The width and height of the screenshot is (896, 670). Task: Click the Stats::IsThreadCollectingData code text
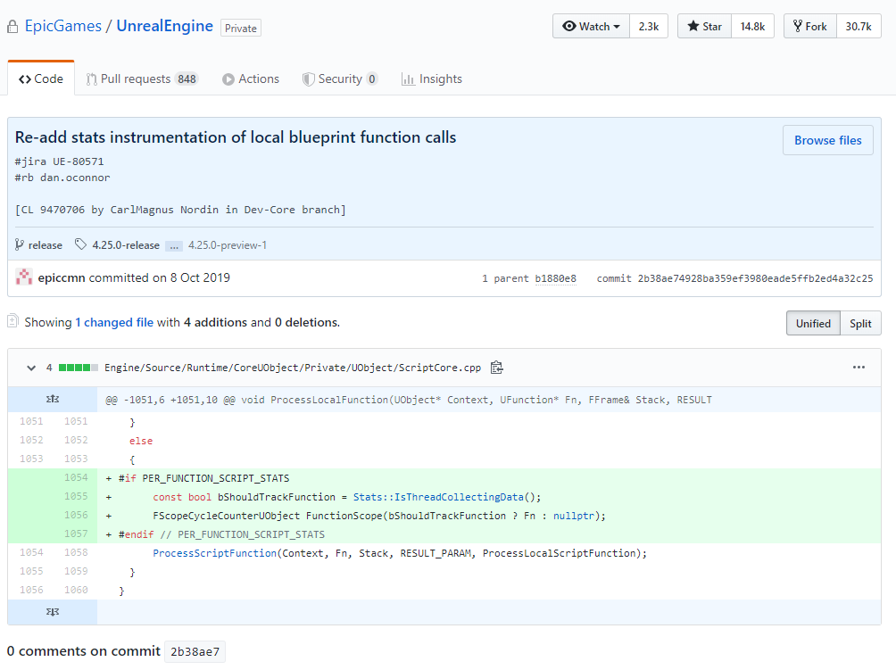(x=438, y=497)
